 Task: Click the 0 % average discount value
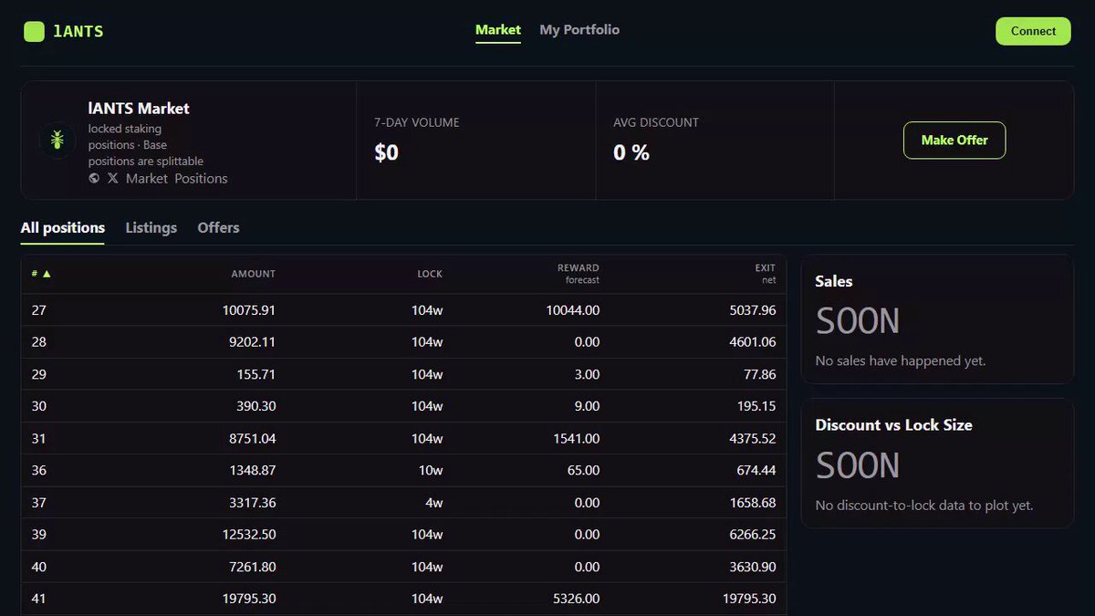pos(631,152)
